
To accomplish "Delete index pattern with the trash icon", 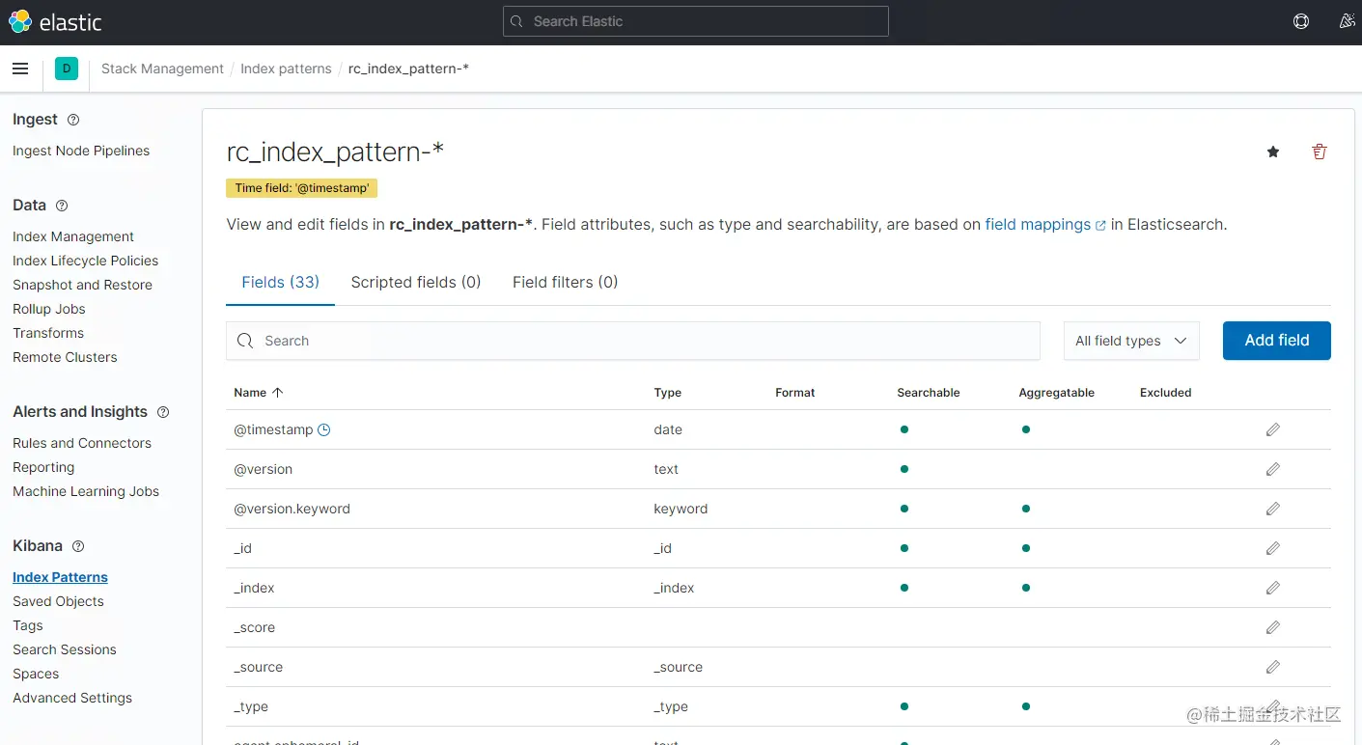I will point(1320,152).
